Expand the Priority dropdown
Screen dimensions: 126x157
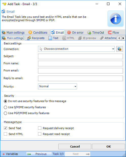tap(58, 86)
